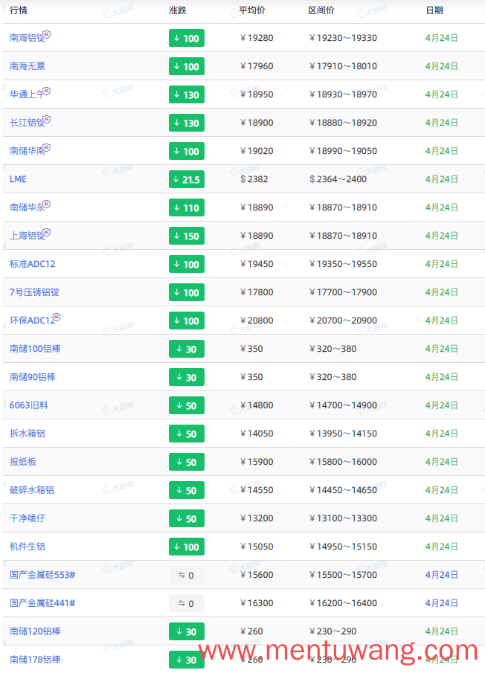
Task: Open the 上海铝锭 quote link
Action: coord(27,236)
